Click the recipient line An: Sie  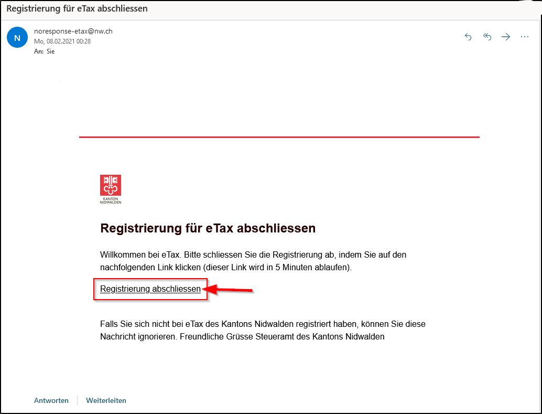pyautogui.click(x=44, y=51)
